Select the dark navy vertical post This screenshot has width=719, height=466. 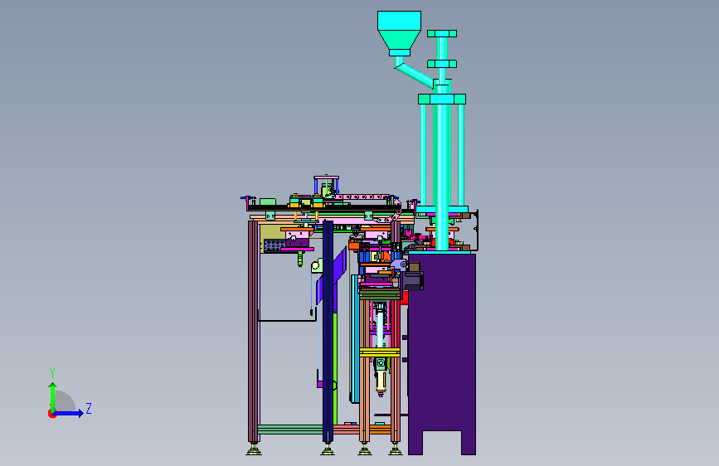[328, 331]
